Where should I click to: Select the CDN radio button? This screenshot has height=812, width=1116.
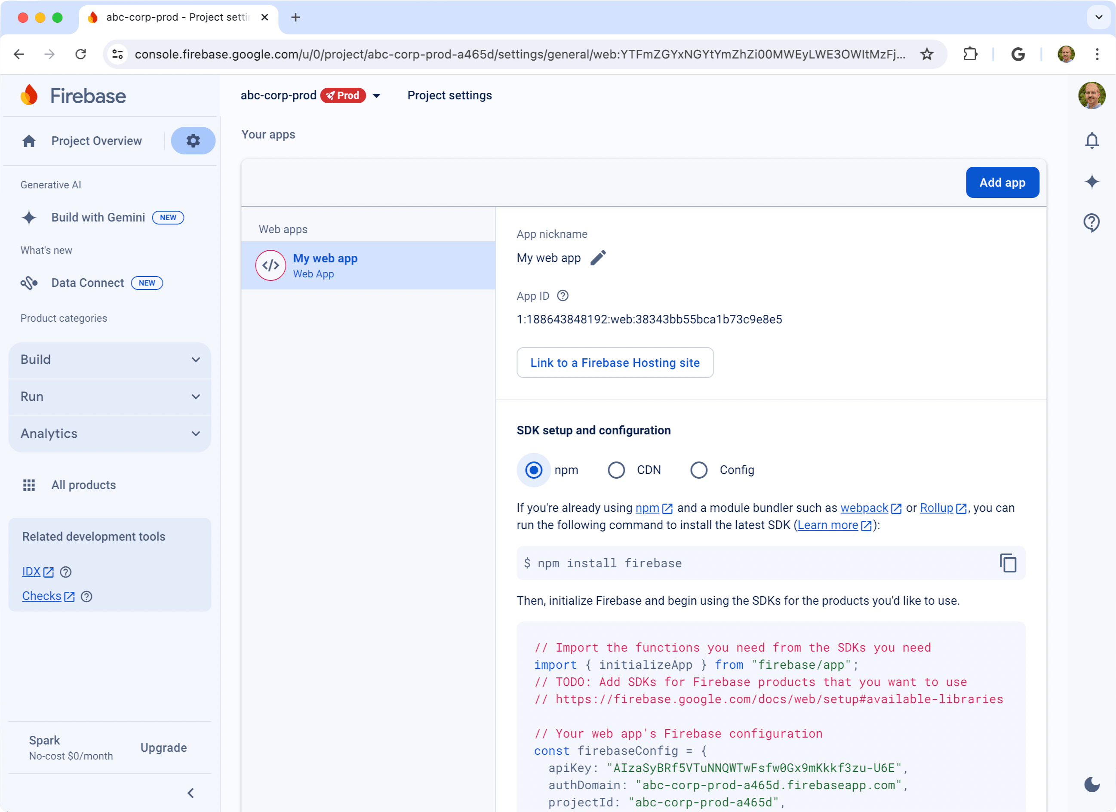pyautogui.click(x=616, y=470)
